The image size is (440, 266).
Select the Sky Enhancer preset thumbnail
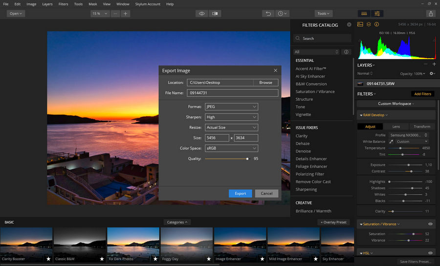[x=337, y=244]
